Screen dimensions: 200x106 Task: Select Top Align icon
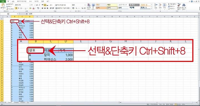pyautogui.click(x=42, y=5)
